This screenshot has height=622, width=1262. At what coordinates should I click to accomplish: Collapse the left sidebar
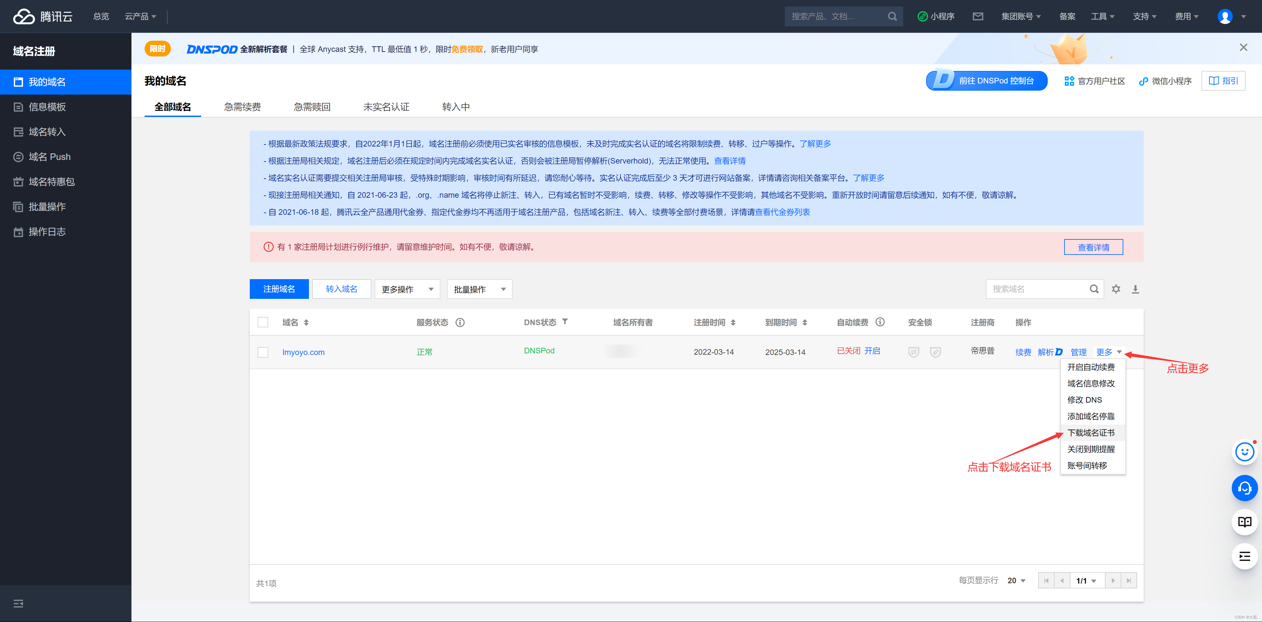point(18,603)
